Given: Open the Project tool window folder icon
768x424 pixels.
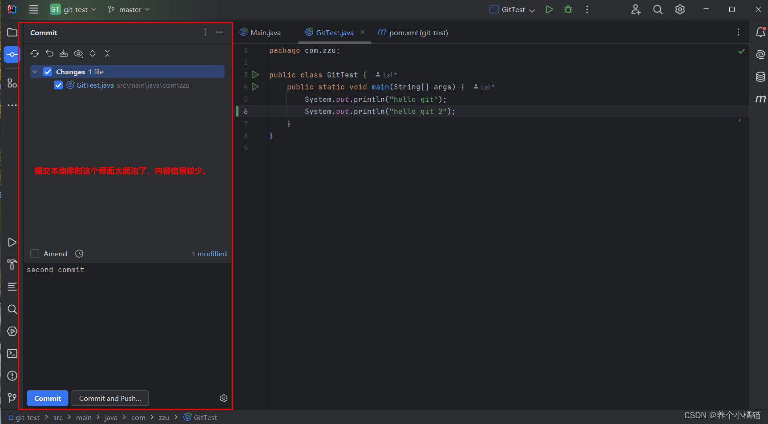Looking at the screenshot, I should 12,32.
